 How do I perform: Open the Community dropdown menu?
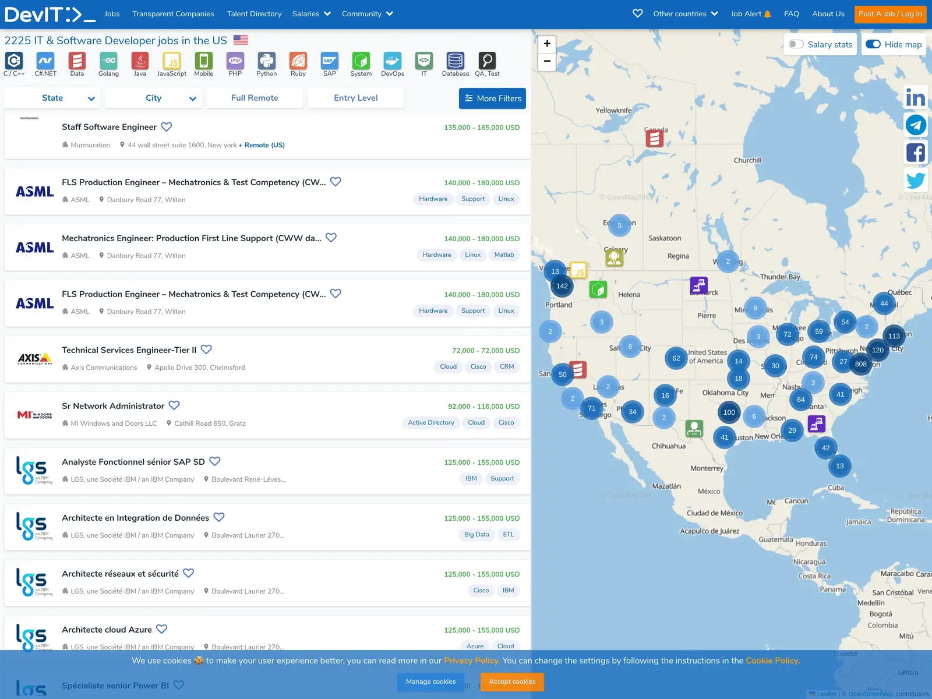coord(368,14)
